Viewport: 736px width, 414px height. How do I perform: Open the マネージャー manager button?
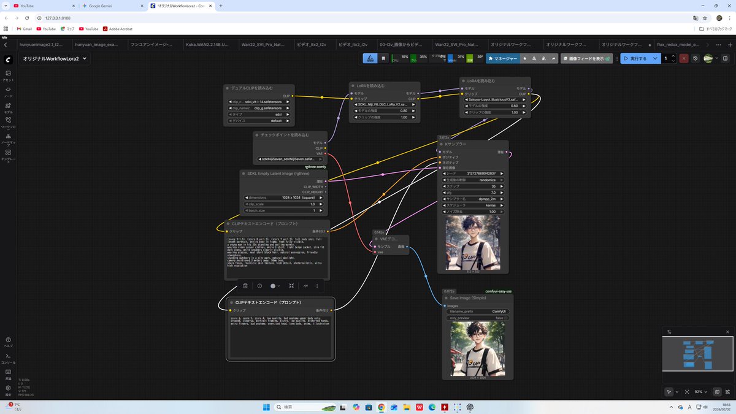(503, 58)
